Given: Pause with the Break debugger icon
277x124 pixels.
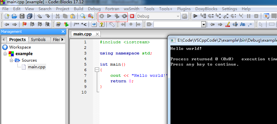Looking at the screenshot, I should pyautogui.click(x=249, y=16).
